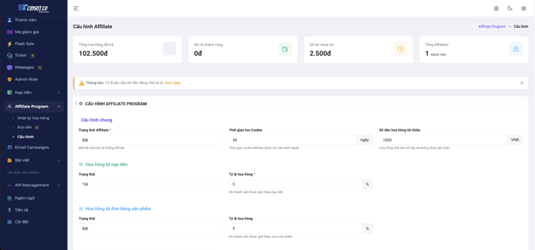Go to Flash Sale in sidebar

pyautogui.click(x=25, y=43)
